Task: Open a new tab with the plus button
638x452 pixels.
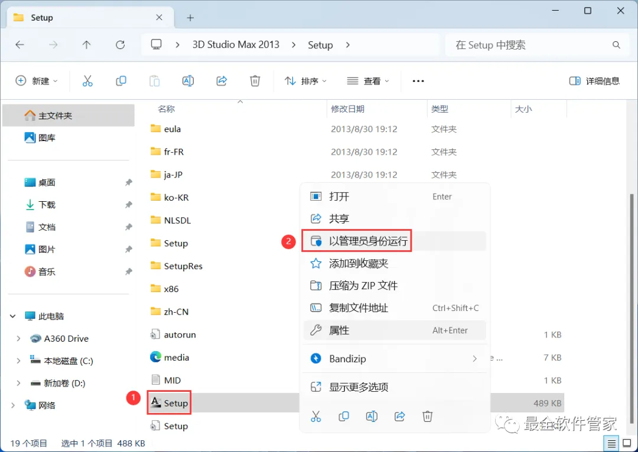Action: (x=190, y=18)
